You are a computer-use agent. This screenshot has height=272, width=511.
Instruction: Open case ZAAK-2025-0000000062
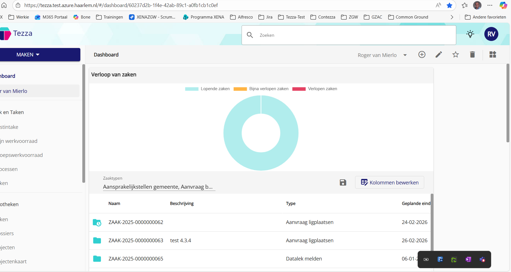point(136,222)
